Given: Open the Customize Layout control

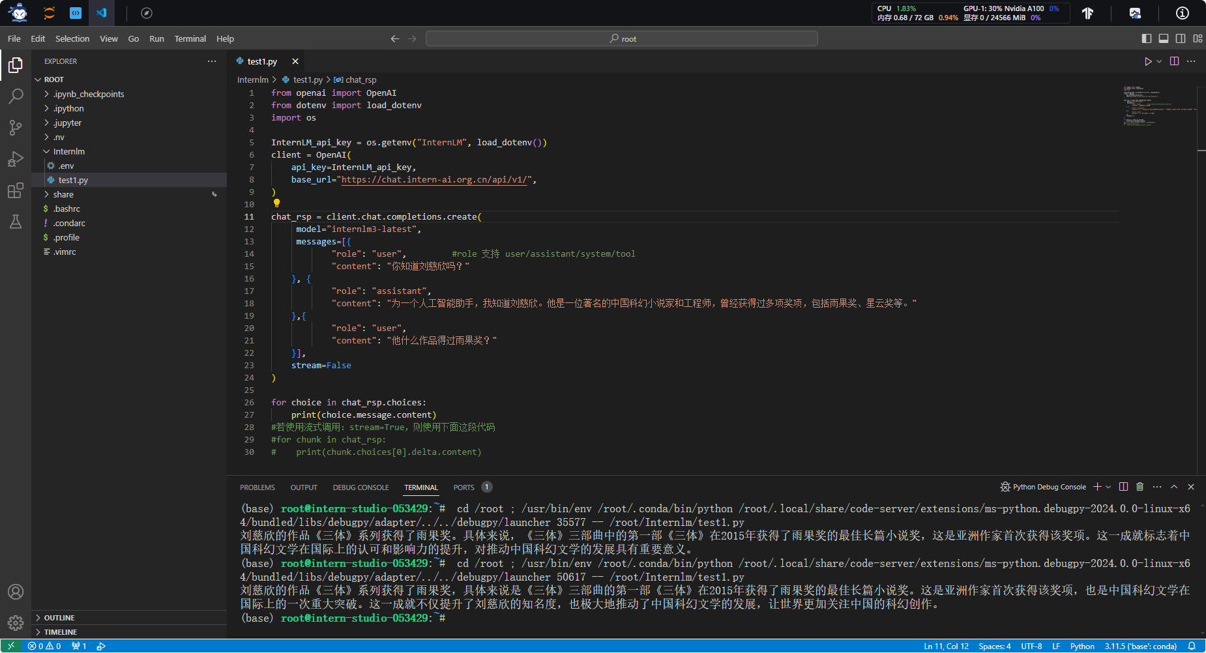Looking at the screenshot, I should (x=1198, y=39).
